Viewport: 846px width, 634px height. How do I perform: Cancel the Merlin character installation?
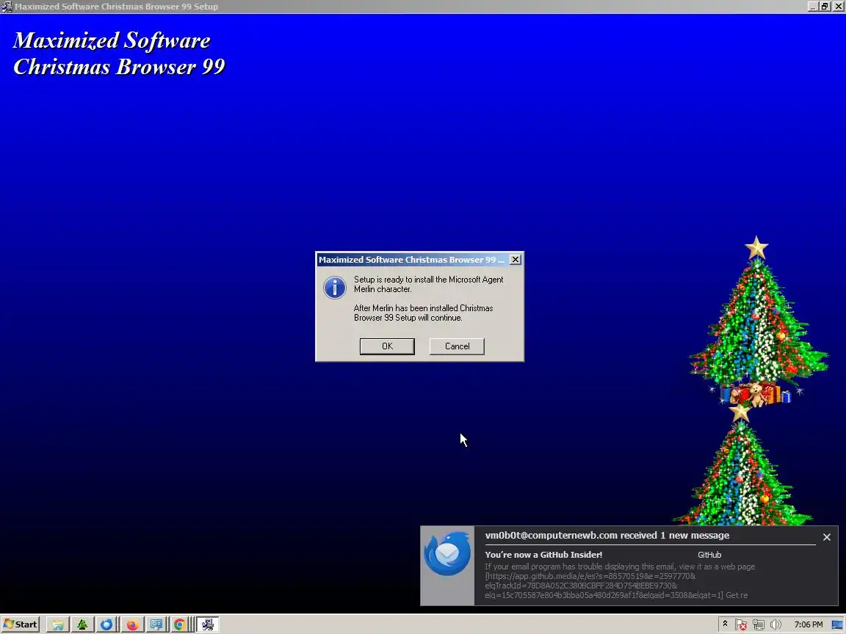(457, 346)
